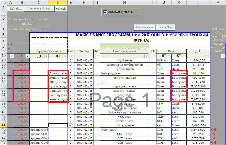The image size is (226, 145).
Task: Select cell with amount 10,000,000
Action: pos(198,125)
